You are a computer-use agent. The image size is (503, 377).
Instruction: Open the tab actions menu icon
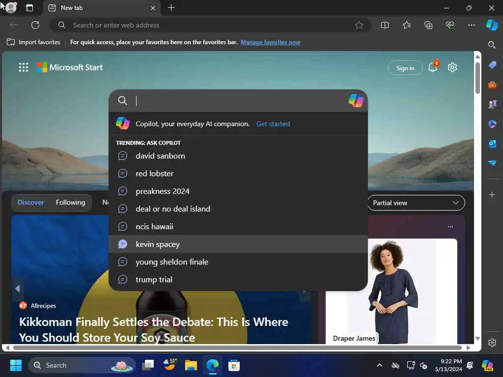pyautogui.click(x=29, y=8)
